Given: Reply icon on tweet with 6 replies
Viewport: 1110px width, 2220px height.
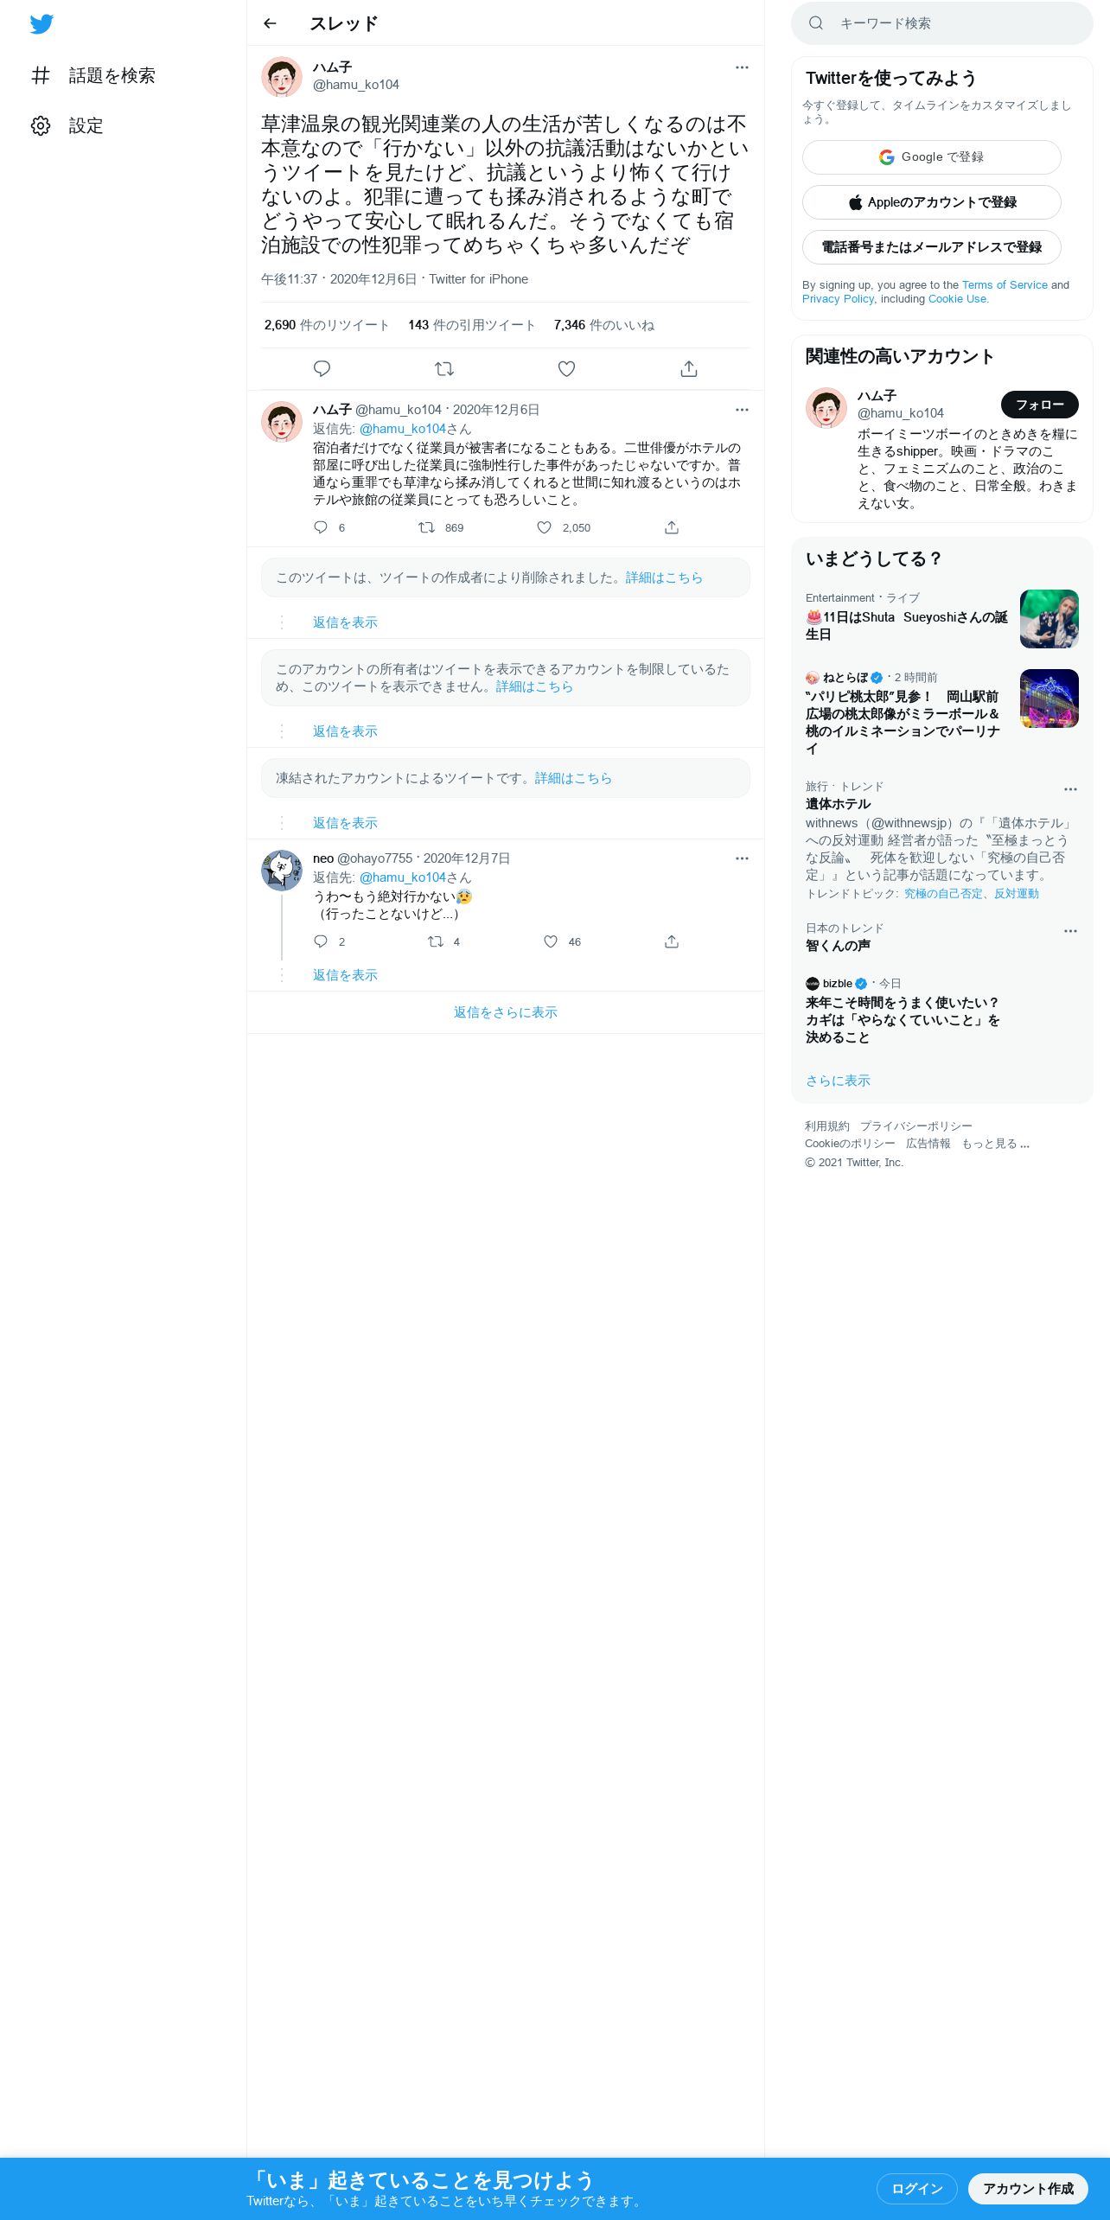Looking at the screenshot, I should coord(321,527).
